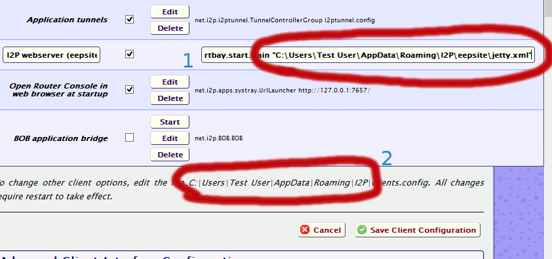Toggle the I2P webserver eepsite checkbox
This screenshot has height=259, width=552.
pos(130,54)
